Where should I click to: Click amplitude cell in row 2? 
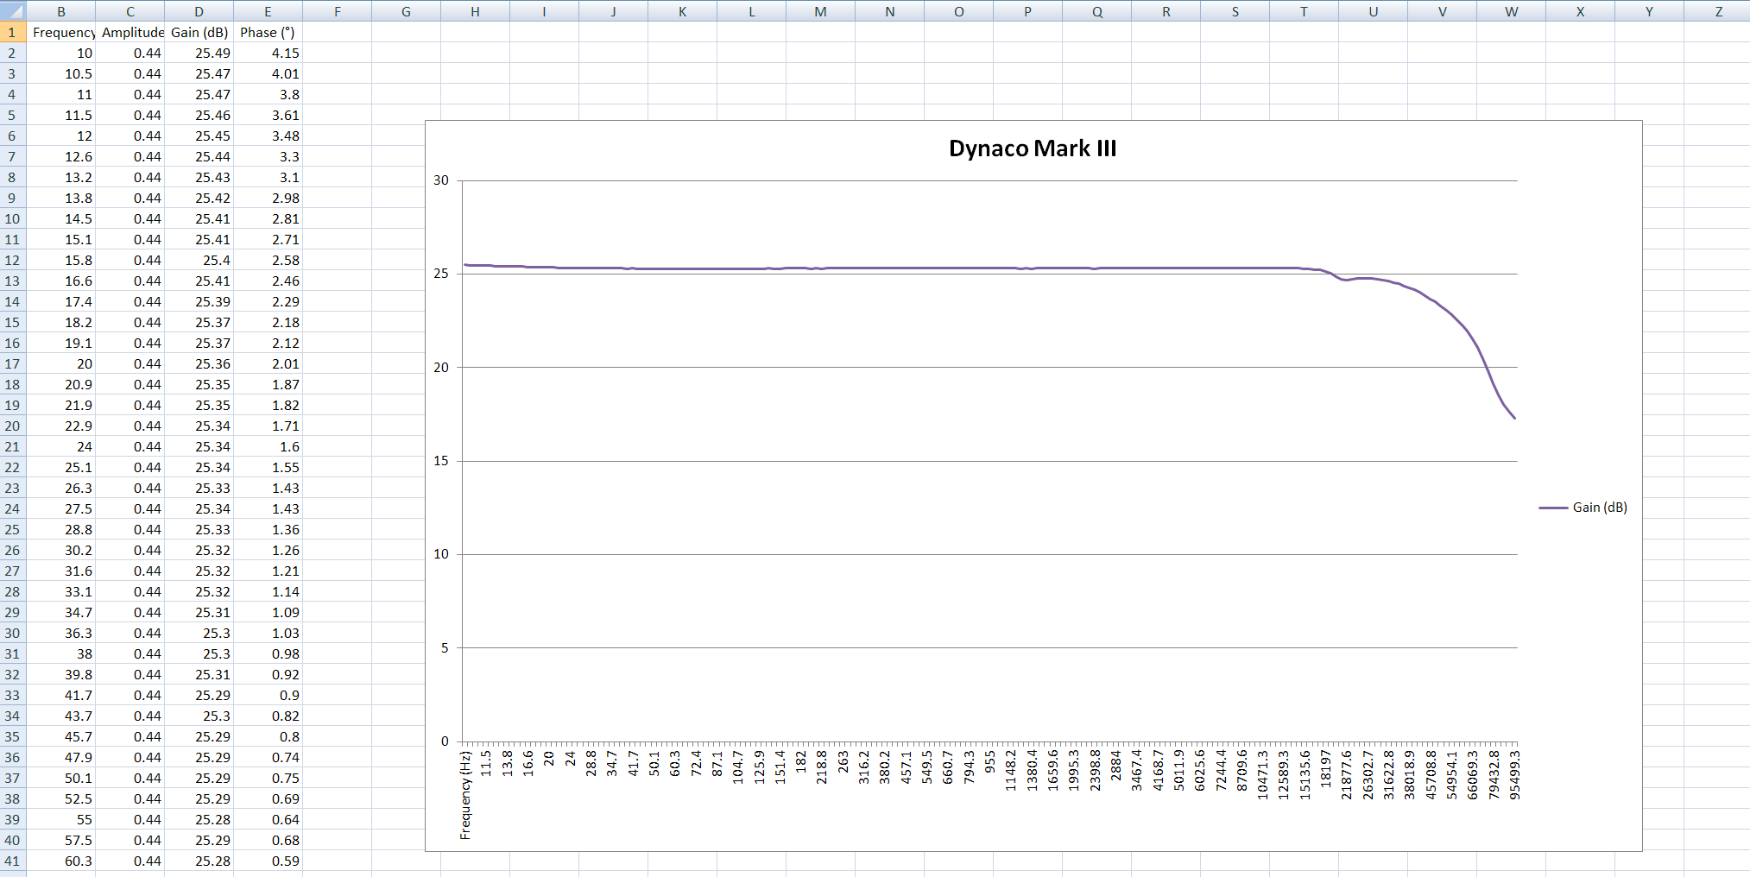[130, 53]
